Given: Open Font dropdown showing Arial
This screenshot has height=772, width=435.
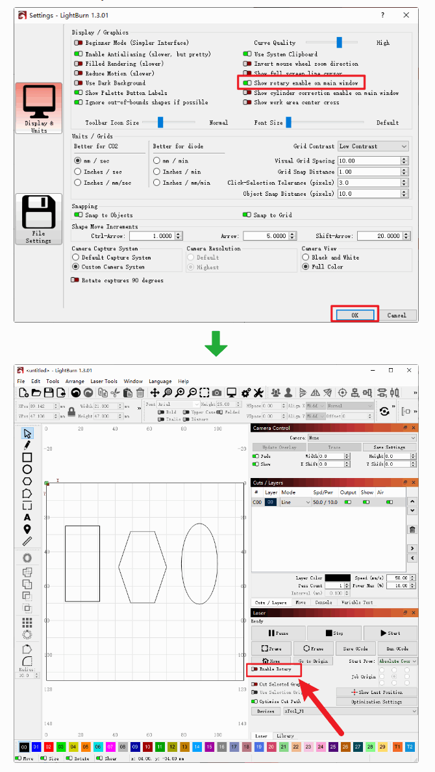Looking at the screenshot, I should pos(179,405).
